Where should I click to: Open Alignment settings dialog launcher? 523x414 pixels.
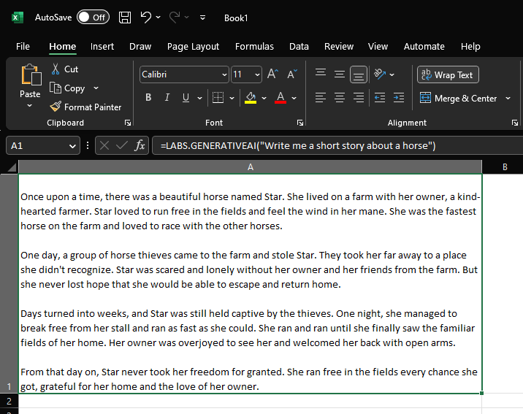[x=515, y=123]
